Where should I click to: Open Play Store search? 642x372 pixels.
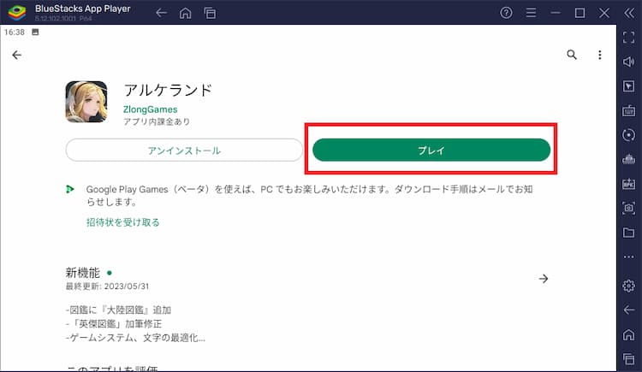(572, 55)
